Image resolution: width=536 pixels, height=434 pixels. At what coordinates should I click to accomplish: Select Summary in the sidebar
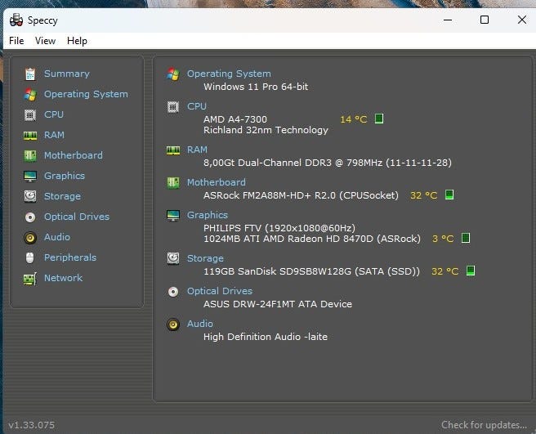click(67, 74)
